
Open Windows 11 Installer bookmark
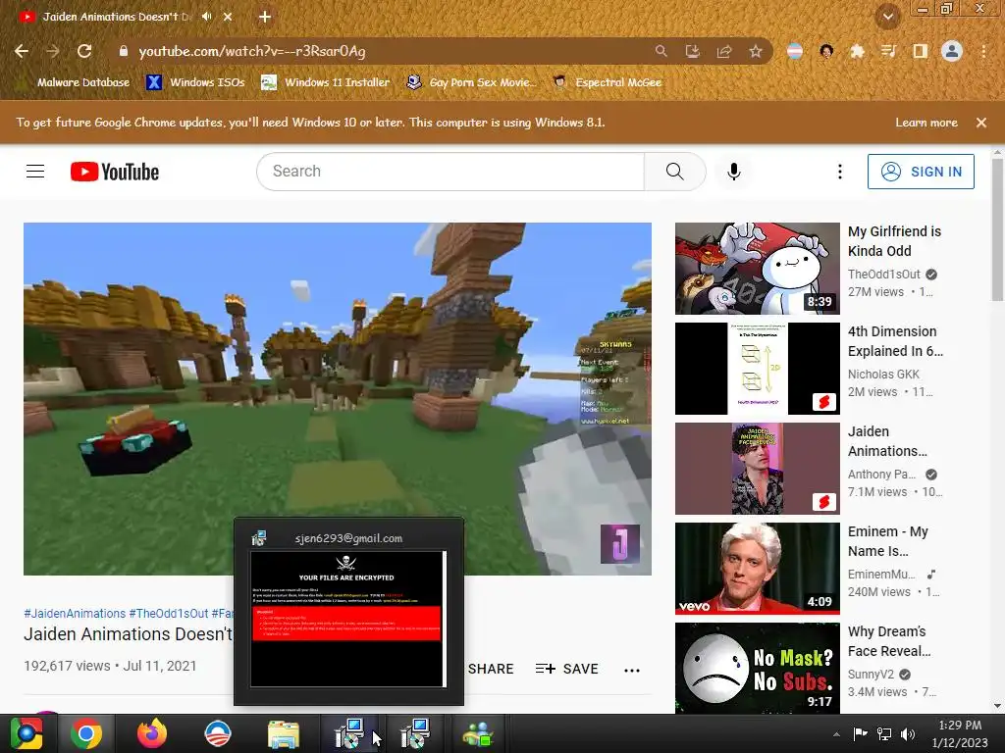tap(326, 82)
